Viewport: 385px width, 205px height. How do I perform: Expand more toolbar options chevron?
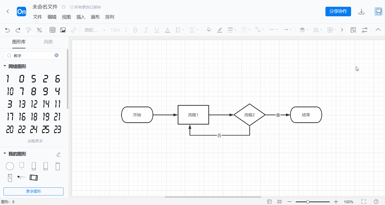pyautogui.click(x=342, y=30)
